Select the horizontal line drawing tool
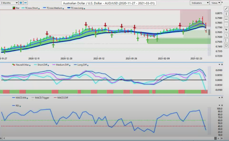Viewport: 229px width, 141px height. pos(226,19)
